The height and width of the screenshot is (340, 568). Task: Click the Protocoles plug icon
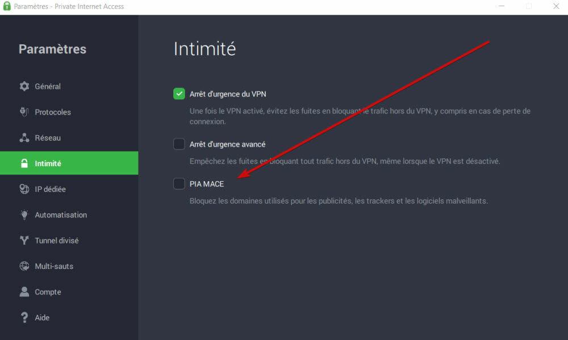[x=24, y=112]
